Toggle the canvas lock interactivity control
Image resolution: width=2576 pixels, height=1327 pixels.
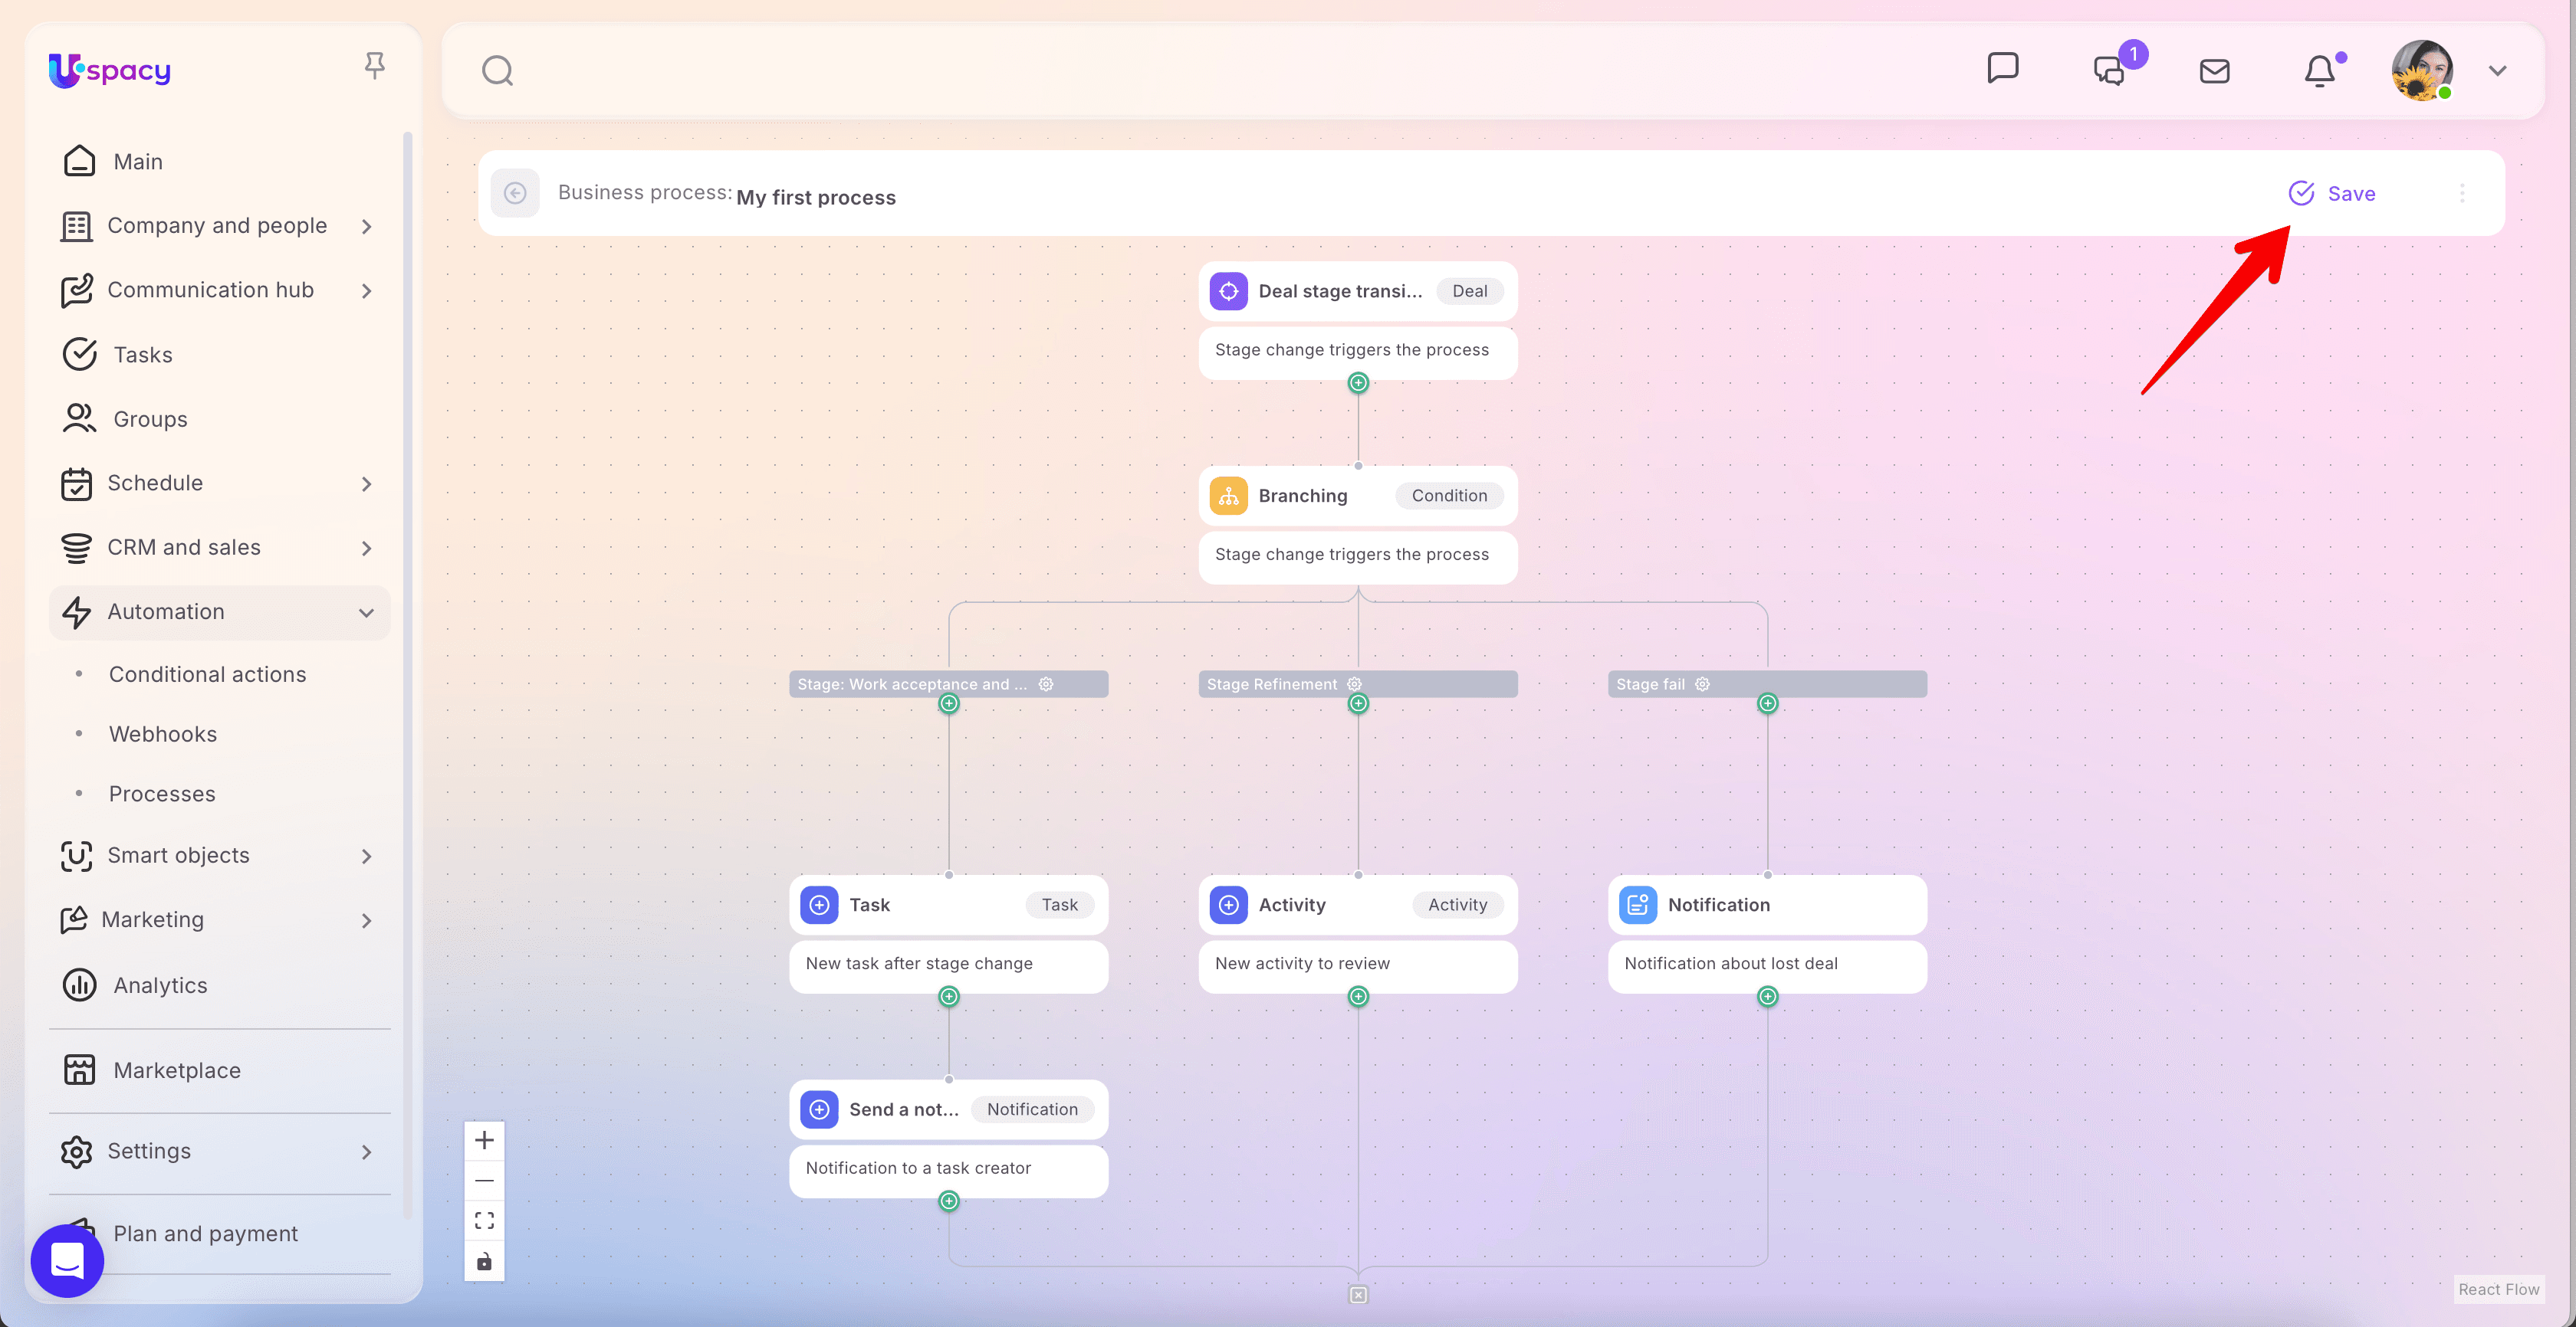(x=484, y=1261)
